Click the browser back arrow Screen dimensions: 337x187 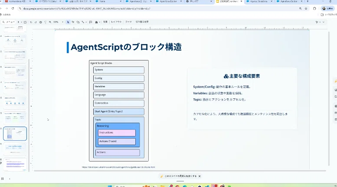(x=1, y=9)
